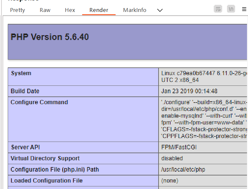Image resolution: width=248 pixels, height=189 pixels.
Task: Click the Linux c79ea0b67447 system value
Action: (x=204, y=76)
